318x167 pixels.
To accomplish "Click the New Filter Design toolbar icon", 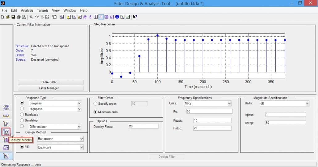I will point(2,17).
